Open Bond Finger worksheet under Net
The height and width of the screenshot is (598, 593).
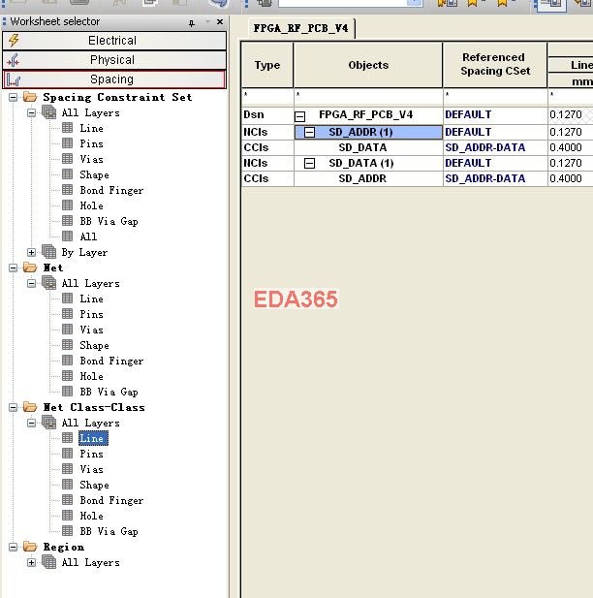111,361
